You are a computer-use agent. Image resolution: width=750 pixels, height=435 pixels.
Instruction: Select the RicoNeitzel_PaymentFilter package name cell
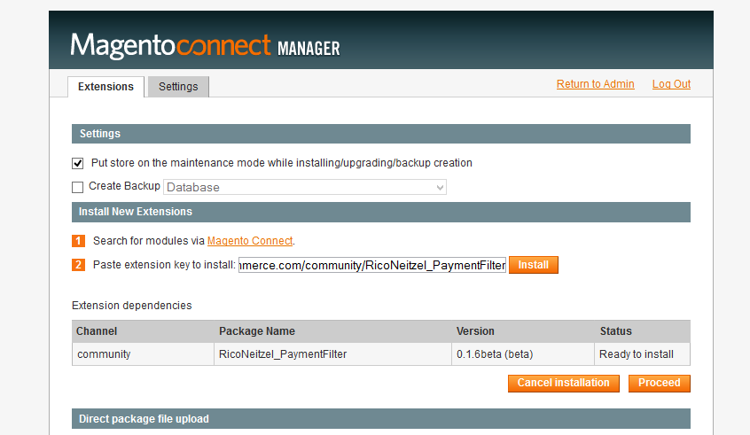pyautogui.click(x=332, y=354)
